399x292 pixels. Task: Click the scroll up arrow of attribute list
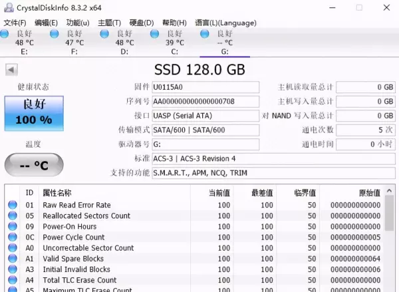point(389,191)
